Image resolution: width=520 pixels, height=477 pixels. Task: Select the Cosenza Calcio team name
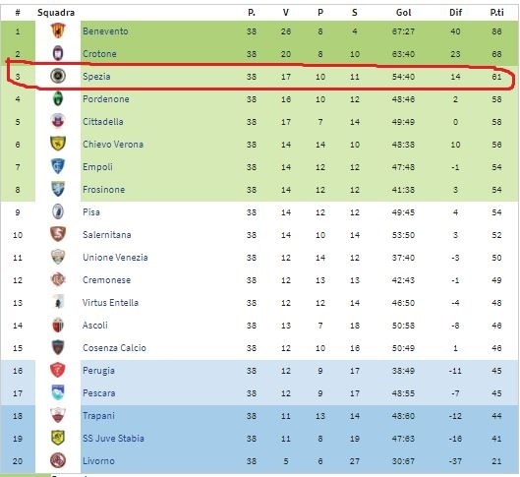tap(114, 347)
